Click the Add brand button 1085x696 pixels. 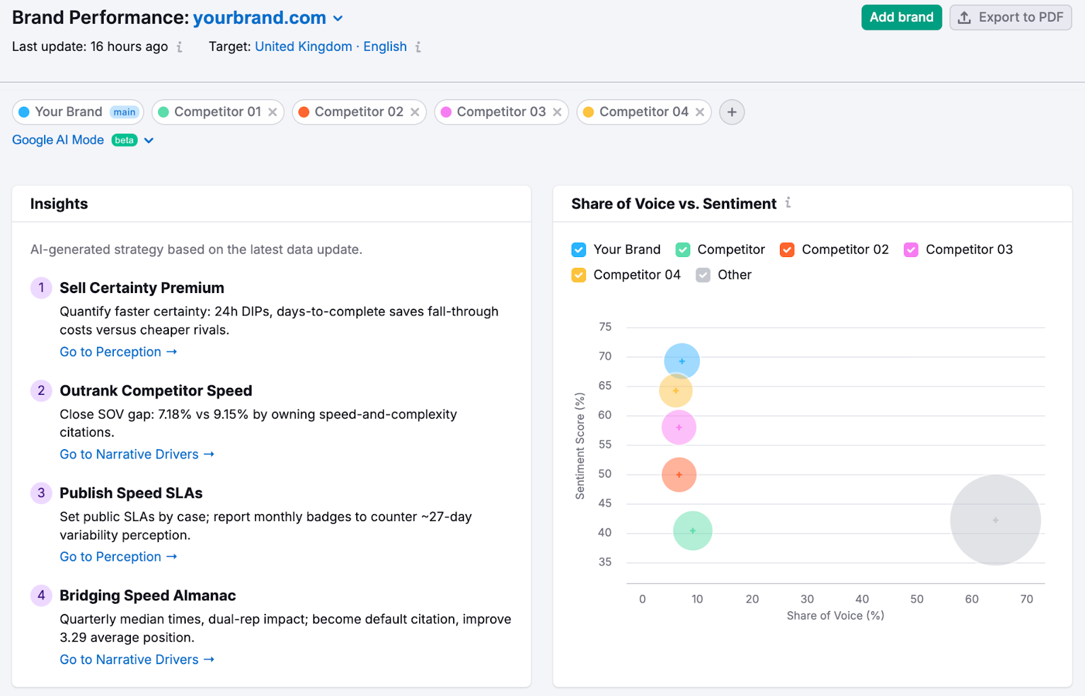(x=901, y=18)
